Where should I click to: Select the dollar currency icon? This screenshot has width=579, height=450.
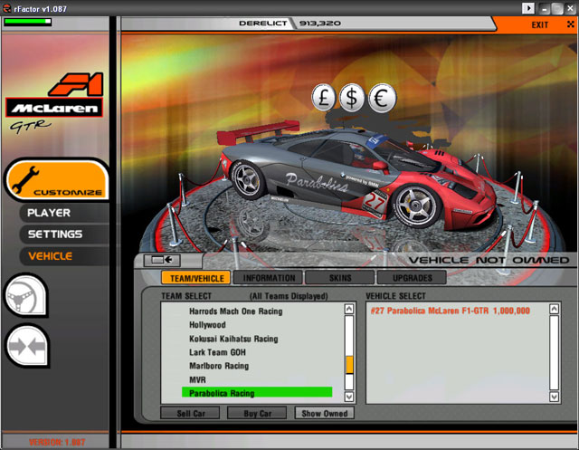[352, 98]
